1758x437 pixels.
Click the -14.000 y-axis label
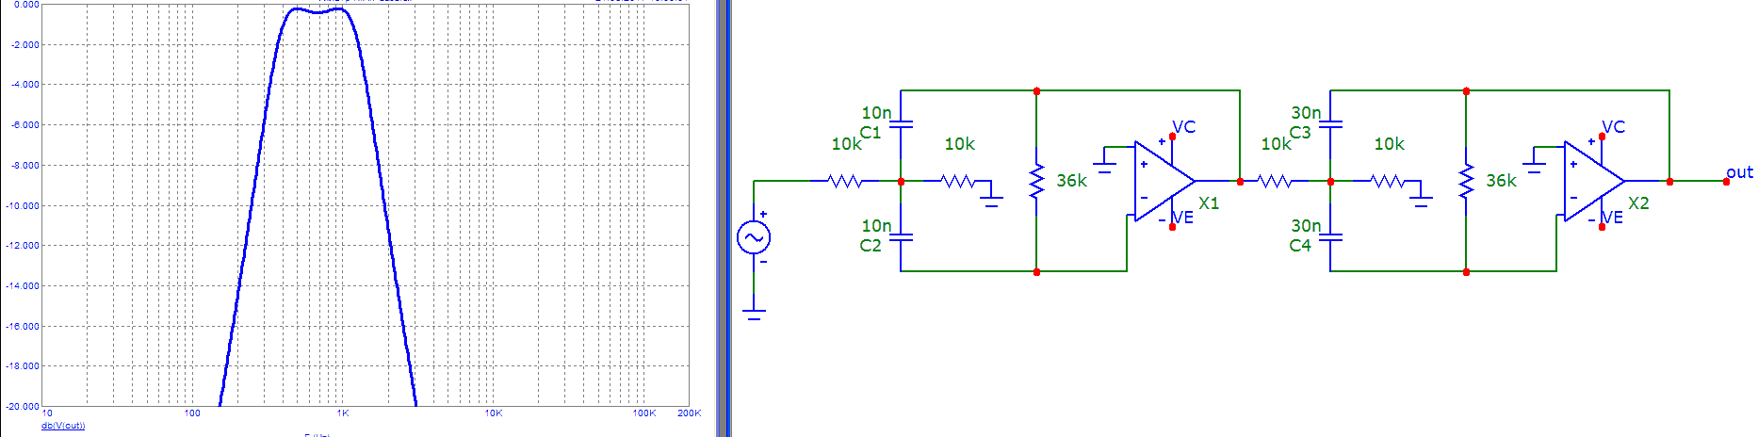(24, 285)
